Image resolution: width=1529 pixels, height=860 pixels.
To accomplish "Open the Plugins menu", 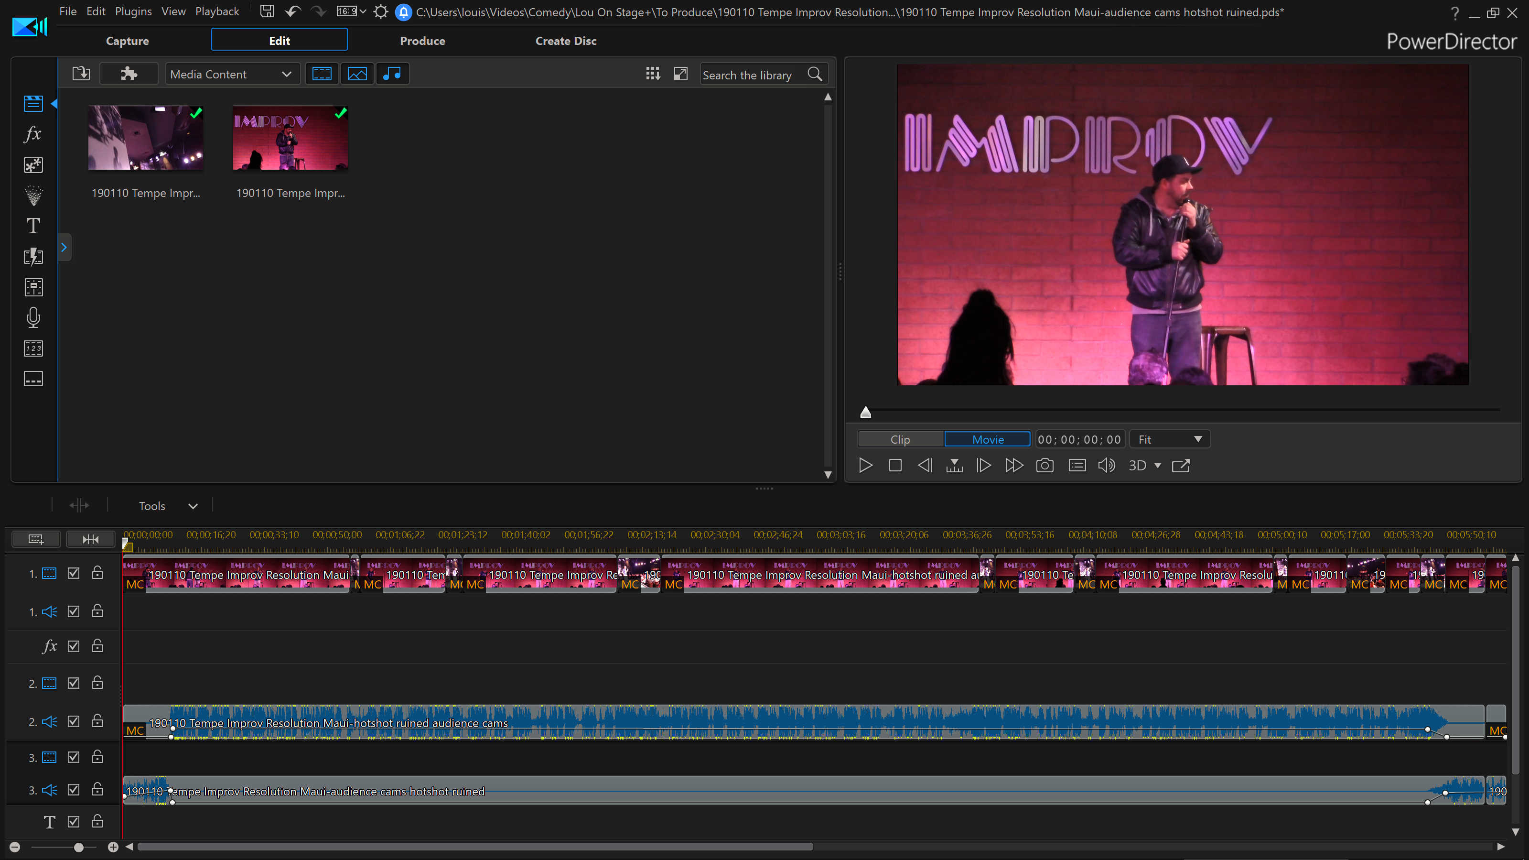I will [133, 11].
